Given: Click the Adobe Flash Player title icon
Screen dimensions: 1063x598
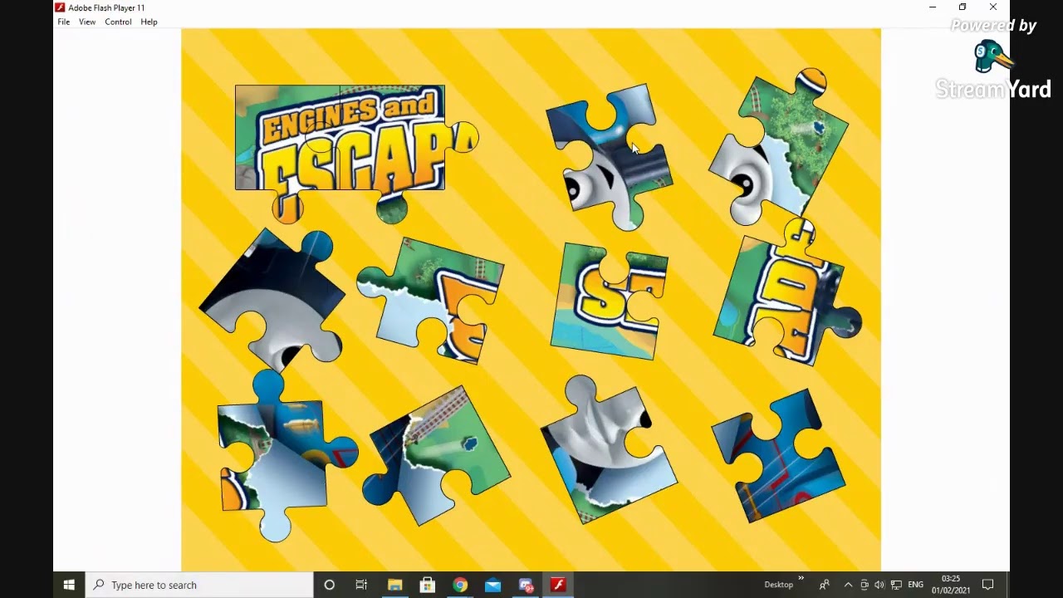Looking at the screenshot, I should 60,7.
